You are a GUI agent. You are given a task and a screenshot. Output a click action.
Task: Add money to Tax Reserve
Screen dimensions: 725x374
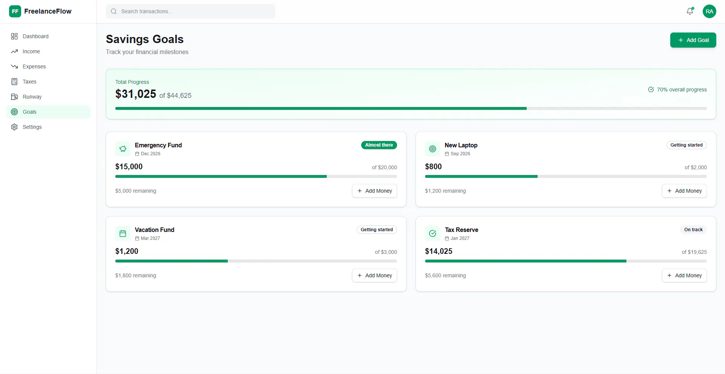tap(684, 275)
